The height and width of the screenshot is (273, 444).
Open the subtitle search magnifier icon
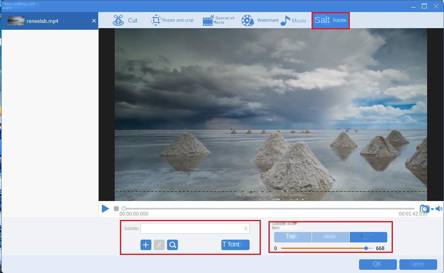(172, 244)
